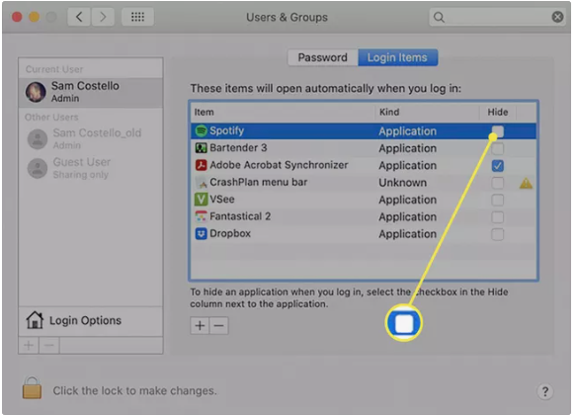The height and width of the screenshot is (415, 577).
Task: Click the Application kind cell for Fantastical 2
Action: (407, 217)
